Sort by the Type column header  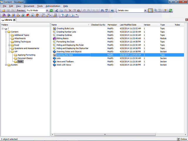[167, 25]
